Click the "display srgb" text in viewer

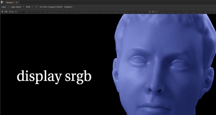(54, 77)
